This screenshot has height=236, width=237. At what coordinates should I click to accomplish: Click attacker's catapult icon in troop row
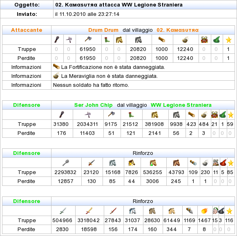pyautogui.click(x=185, y=40)
